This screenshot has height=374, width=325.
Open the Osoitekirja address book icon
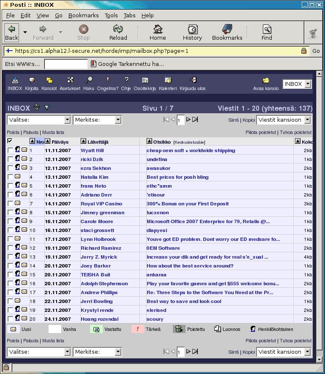click(145, 80)
